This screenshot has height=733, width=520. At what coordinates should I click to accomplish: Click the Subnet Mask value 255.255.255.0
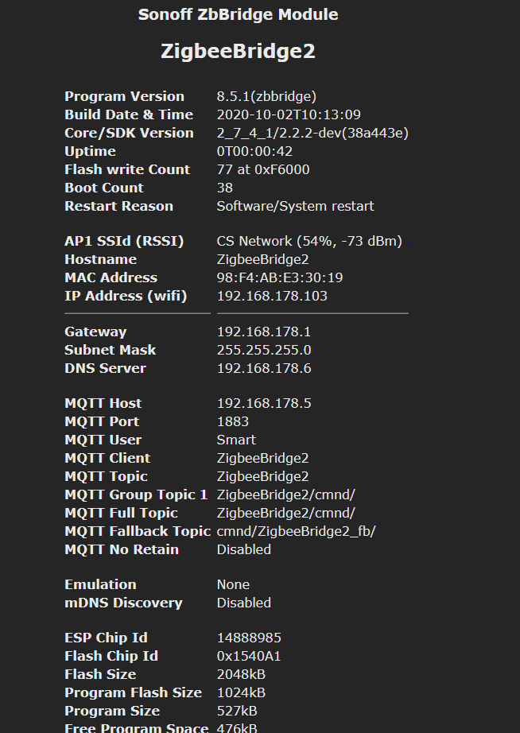click(x=264, y=350)
